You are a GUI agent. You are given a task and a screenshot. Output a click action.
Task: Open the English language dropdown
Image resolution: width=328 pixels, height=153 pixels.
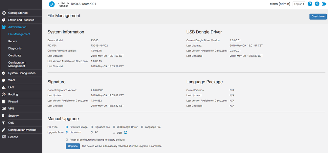299,4
